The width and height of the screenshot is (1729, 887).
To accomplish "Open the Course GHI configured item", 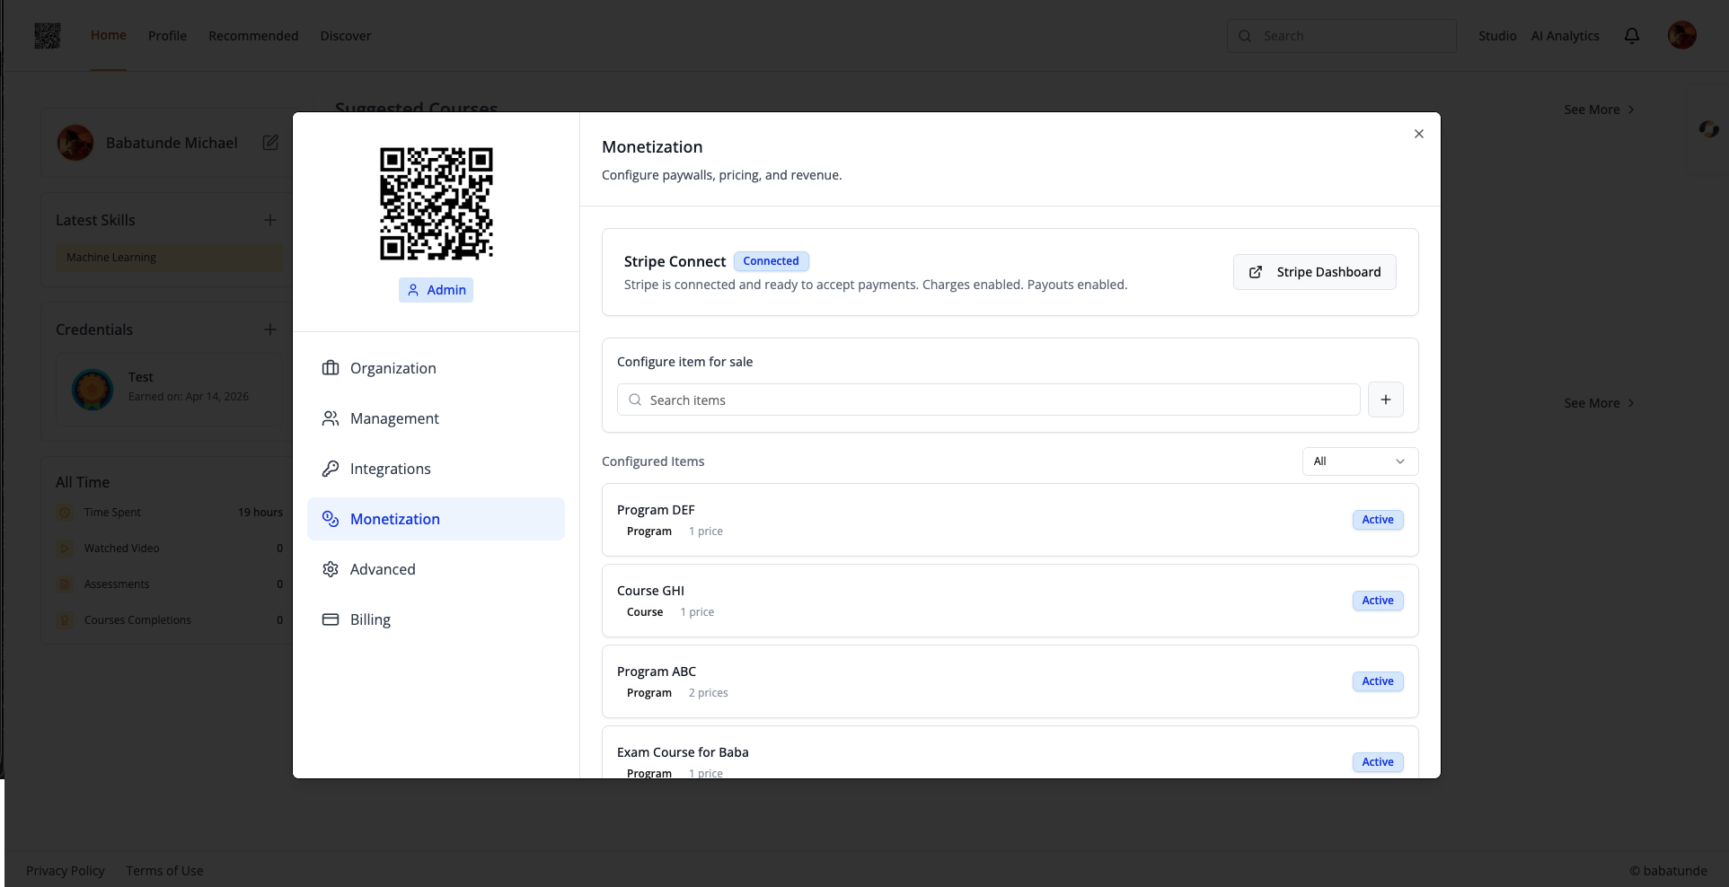I will click(1010, 601).
